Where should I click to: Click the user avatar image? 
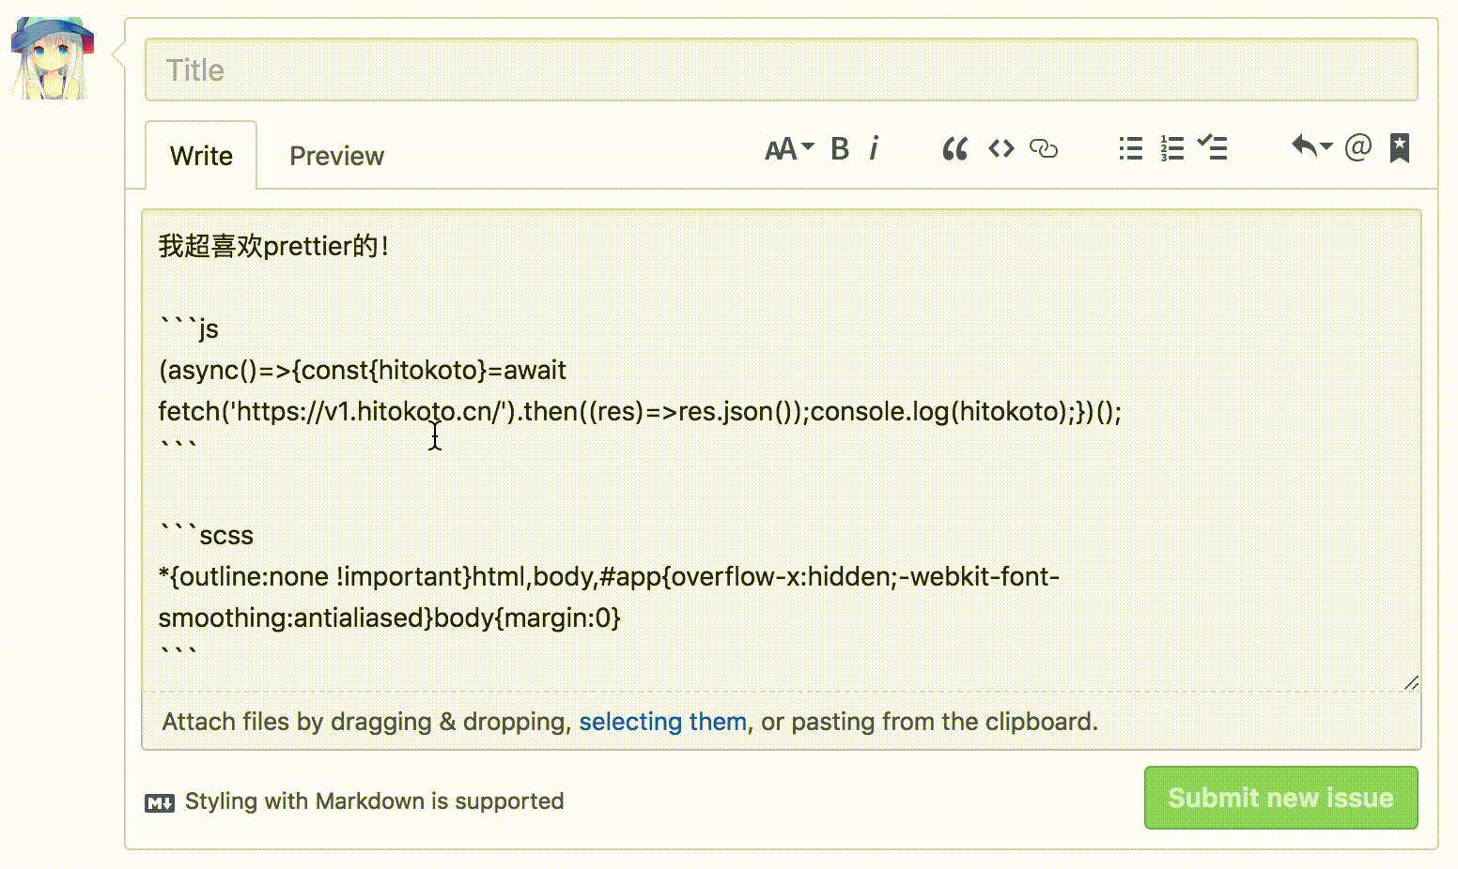coord(53,58)
